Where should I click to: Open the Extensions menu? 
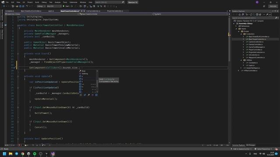click(73, 2)
